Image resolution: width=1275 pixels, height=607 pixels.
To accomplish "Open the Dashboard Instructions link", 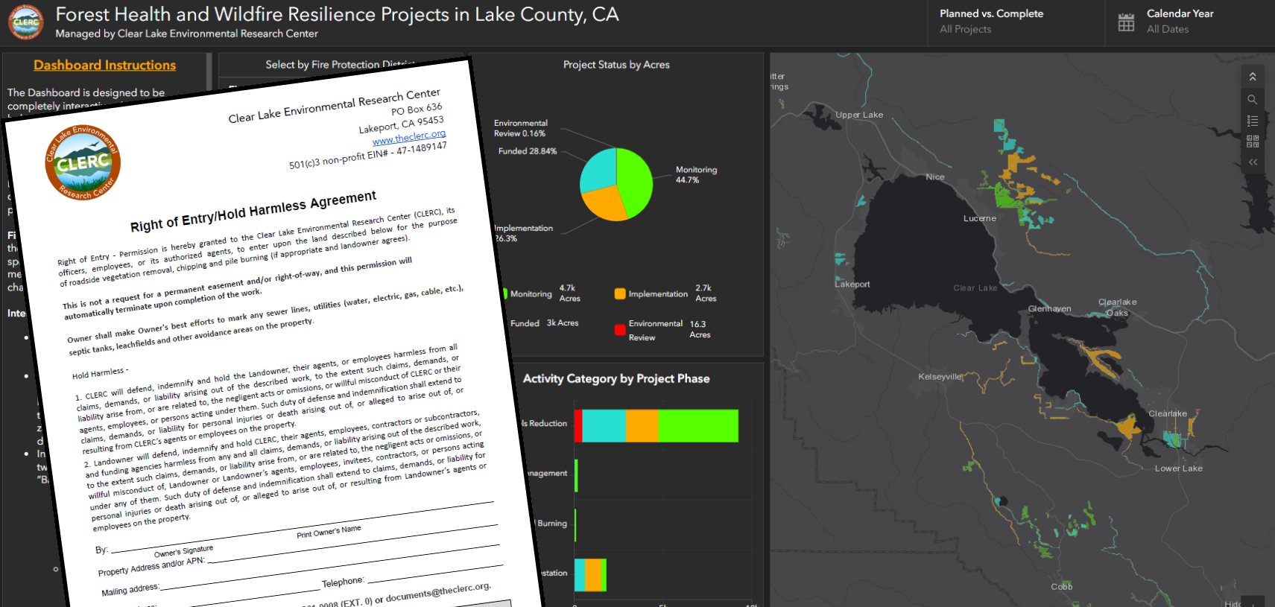I will coord(104,66).
